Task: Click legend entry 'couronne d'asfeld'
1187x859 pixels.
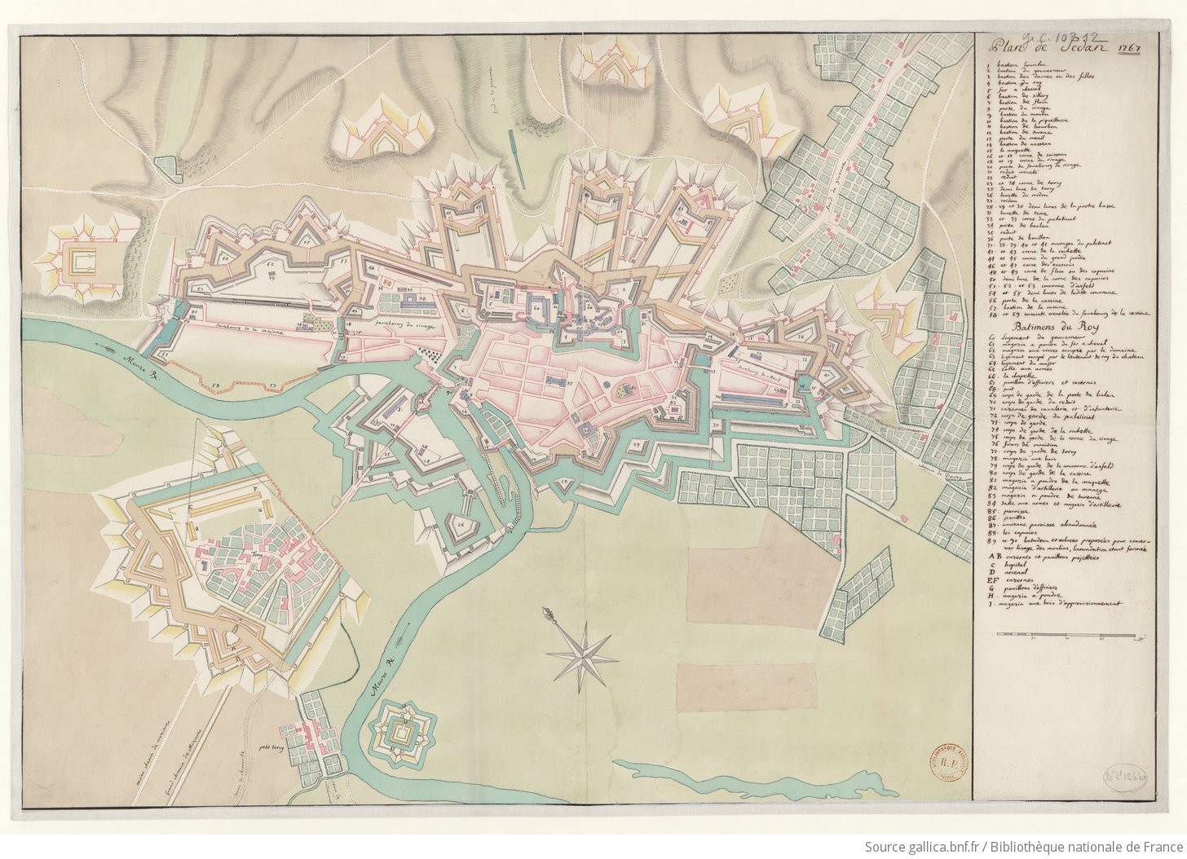Action: click(1067, 286)
